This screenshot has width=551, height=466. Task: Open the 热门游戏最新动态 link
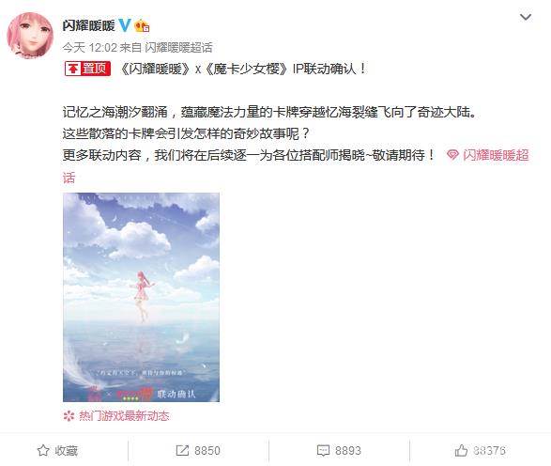(124, 416)
